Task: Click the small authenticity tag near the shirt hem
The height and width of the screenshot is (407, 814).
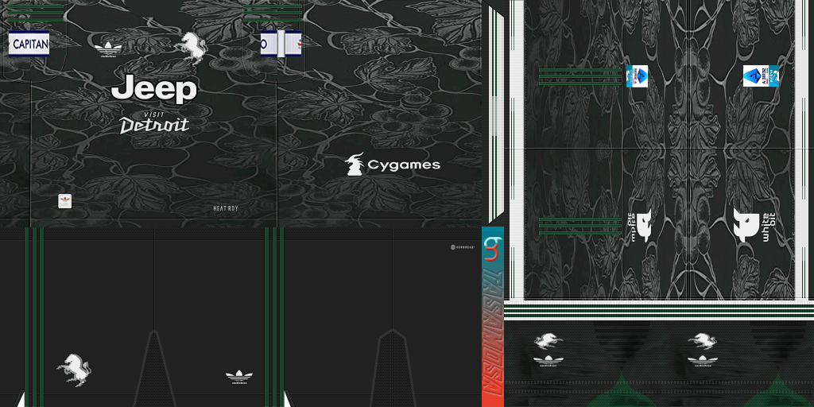Action: tap(65, 201)
